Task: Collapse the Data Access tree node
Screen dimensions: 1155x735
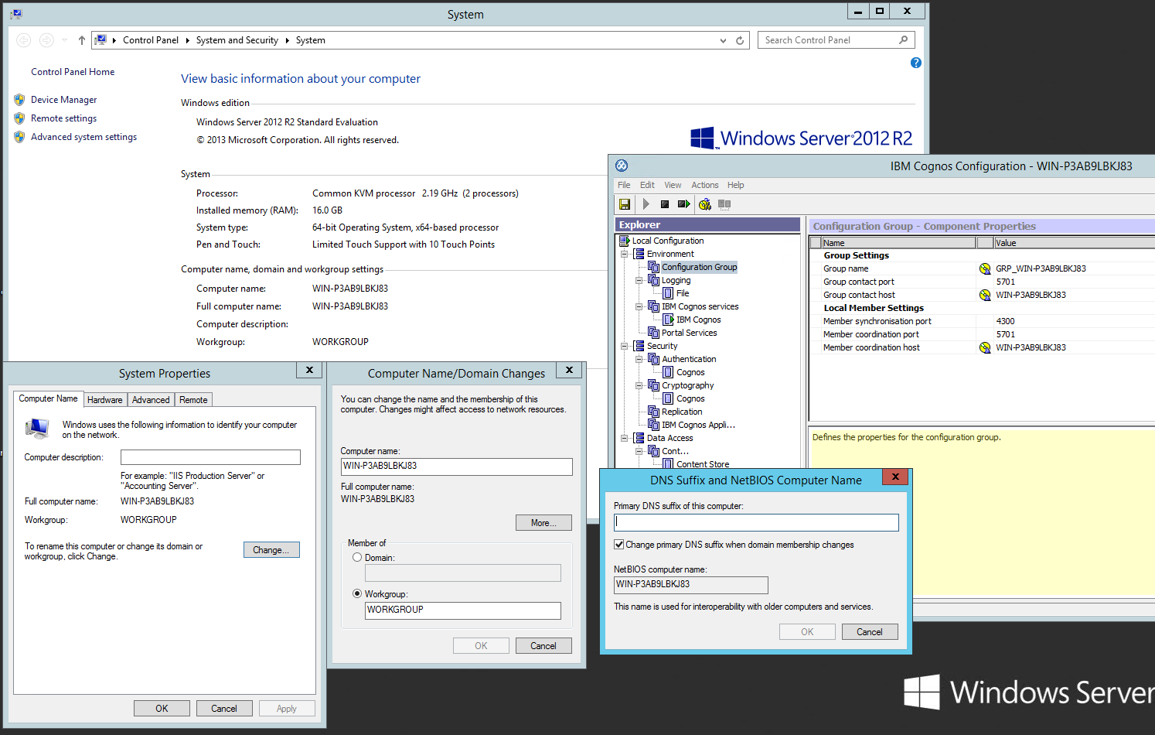Action: click(625, 438)
